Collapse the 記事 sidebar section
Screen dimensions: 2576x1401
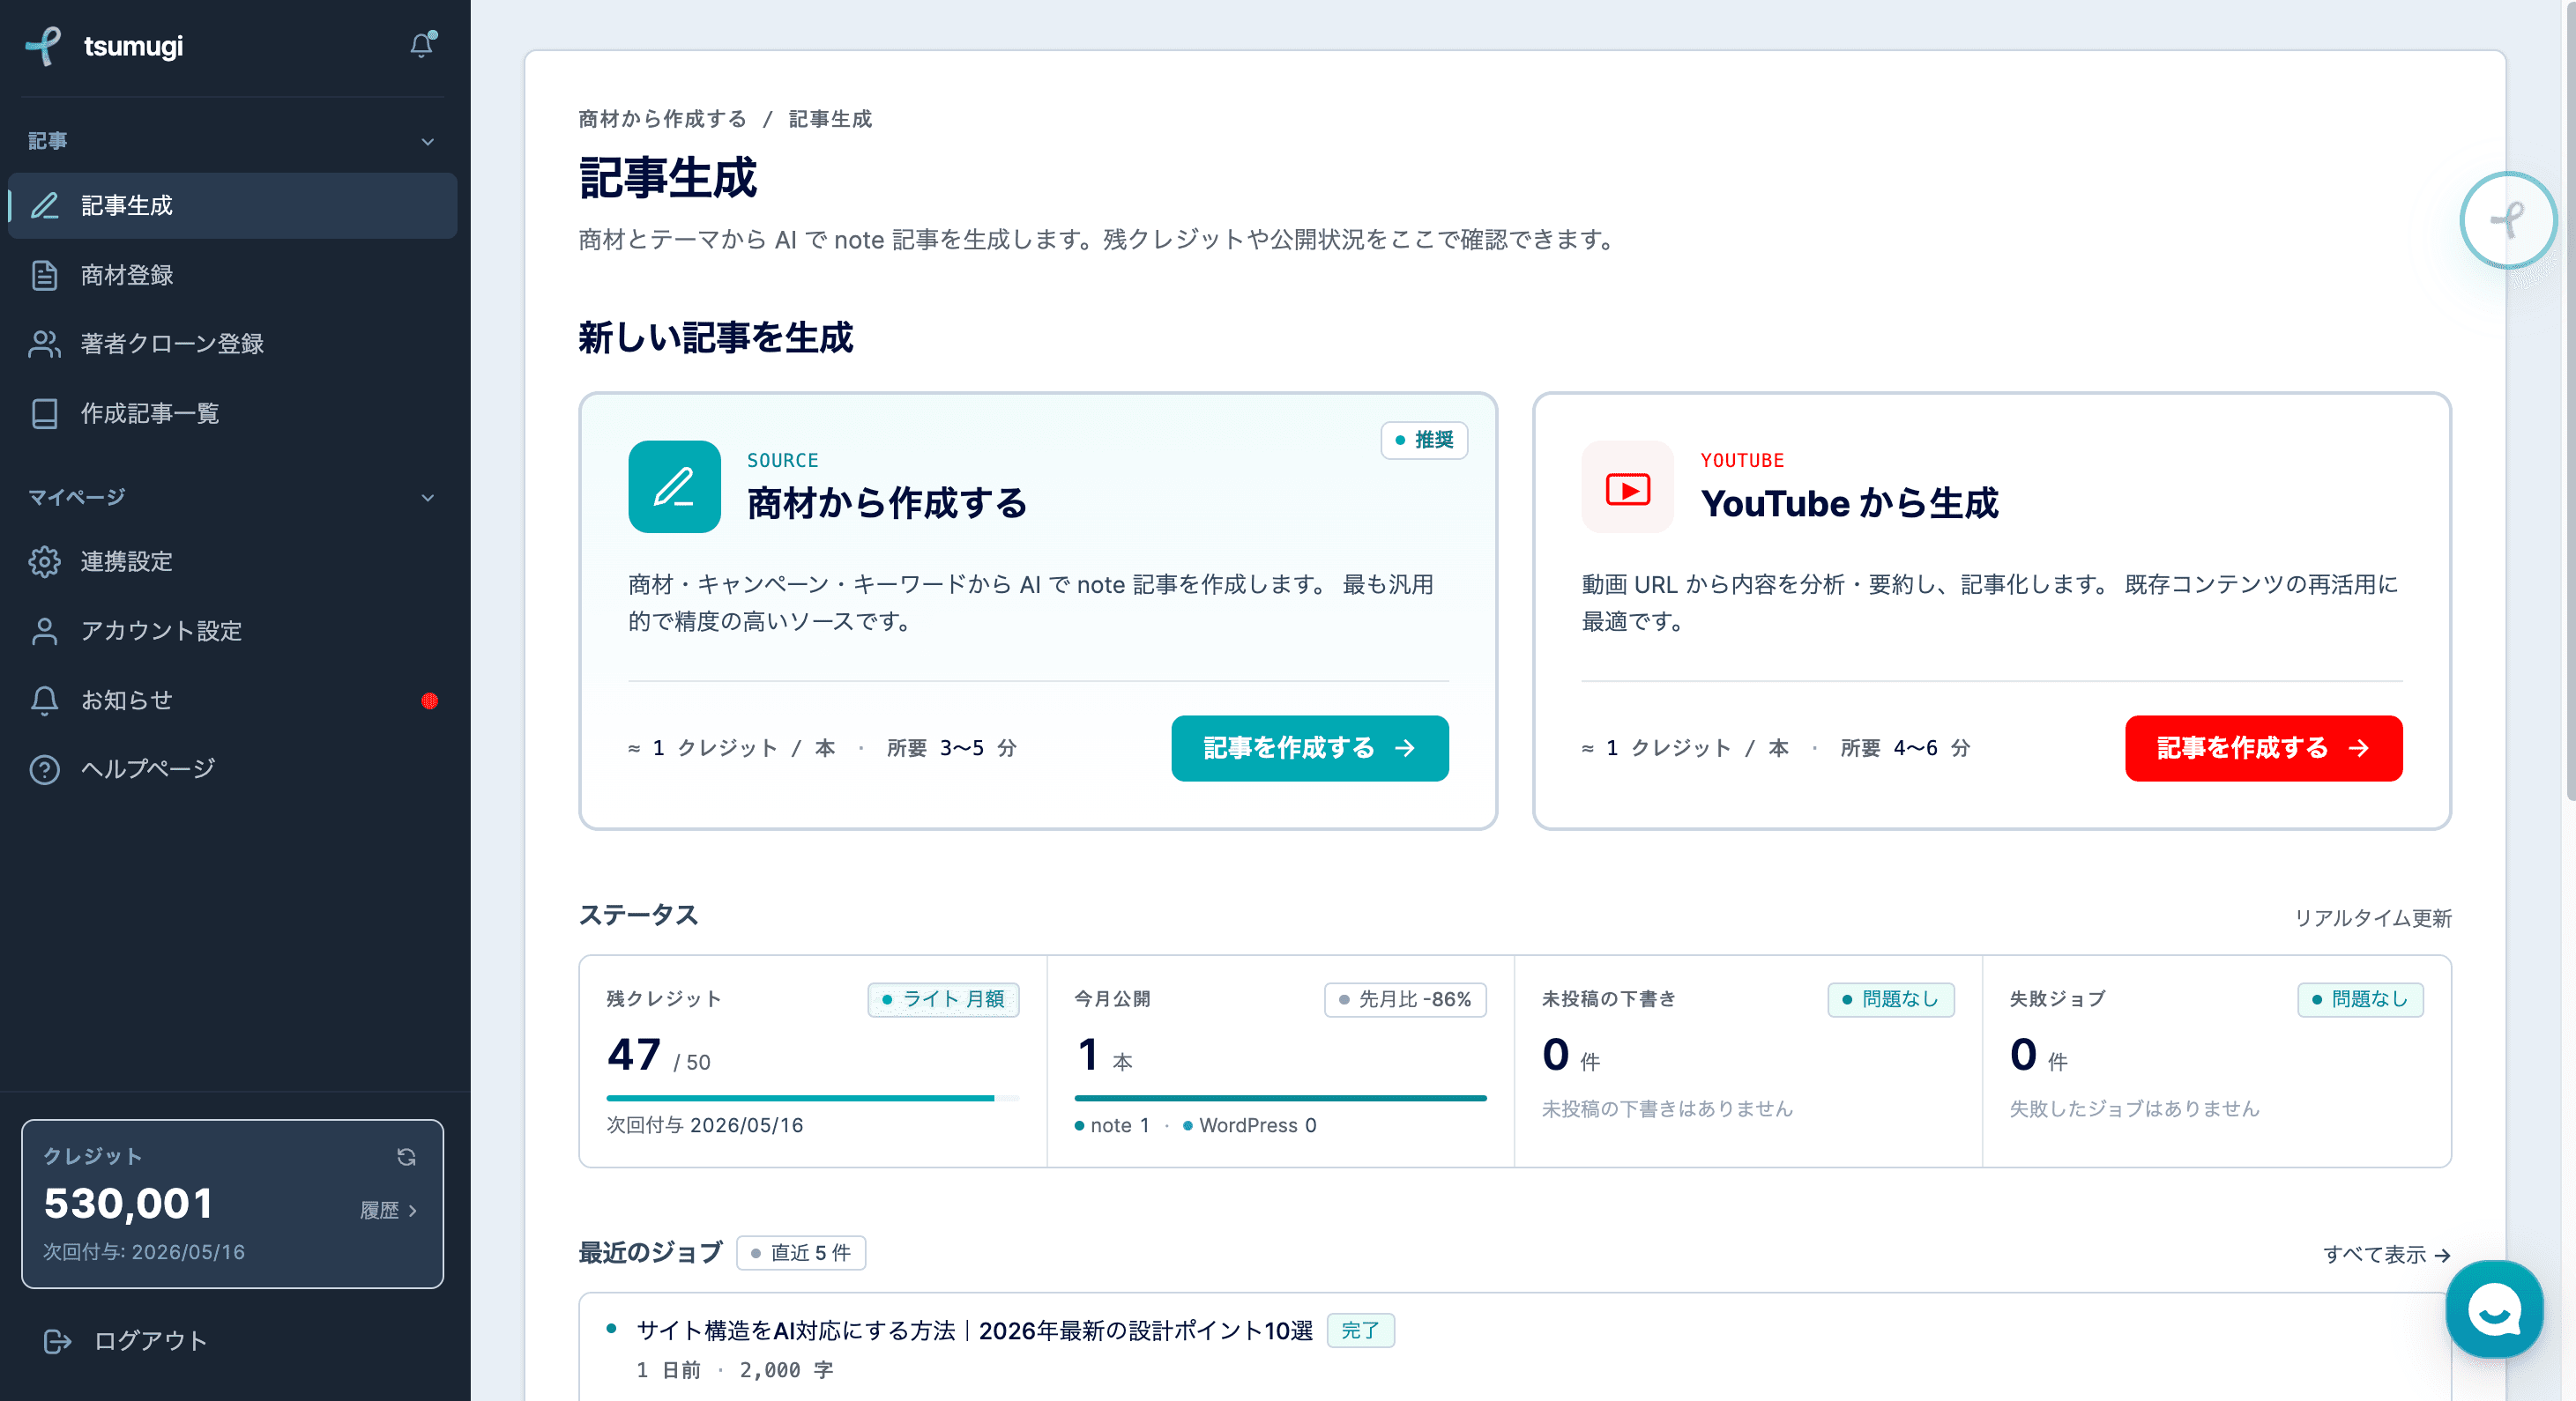pyautogui.click(x=428, y=142)
